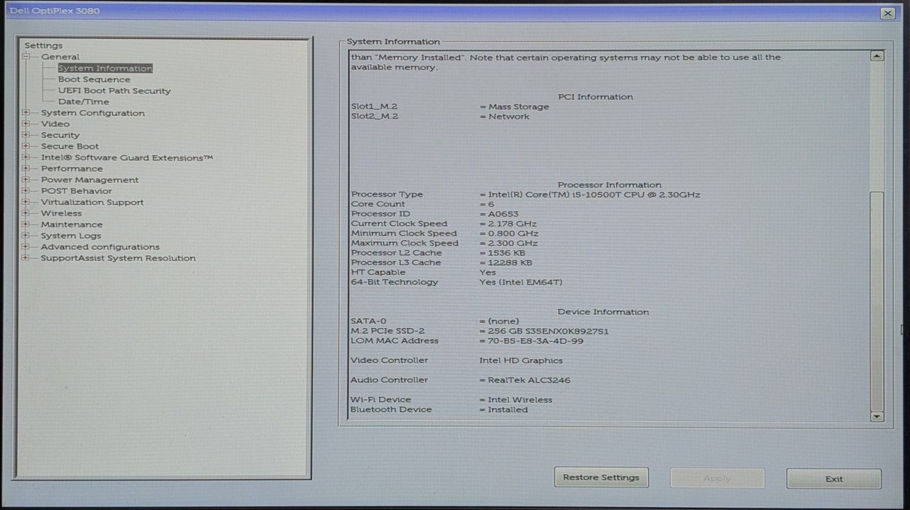Click the scroll up arrow
Image resolution: width=910 pixels, height=510 pixels.
click(x=877, y=56)
